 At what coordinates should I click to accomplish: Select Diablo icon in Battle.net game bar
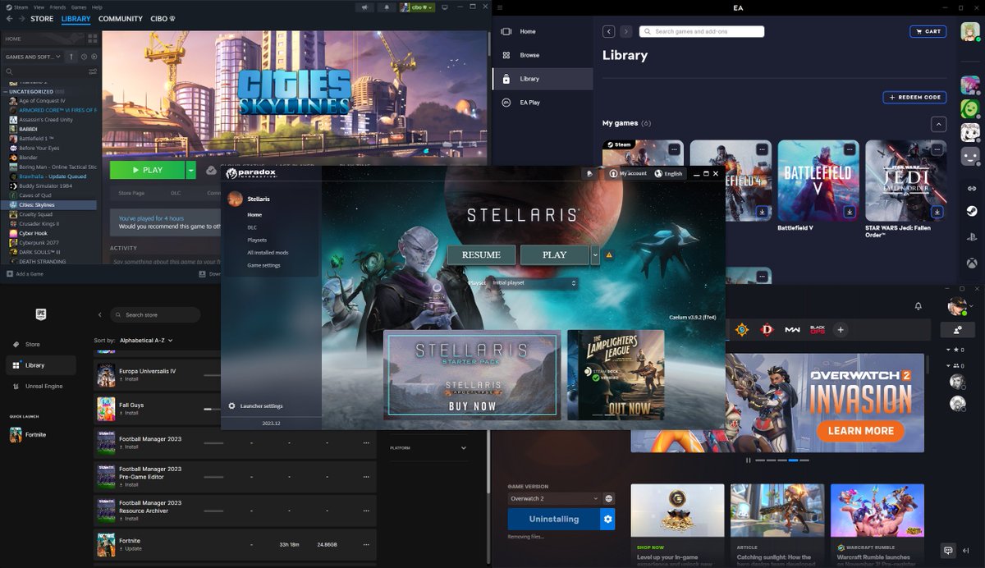pyautogui.click(x=767, y=330)
